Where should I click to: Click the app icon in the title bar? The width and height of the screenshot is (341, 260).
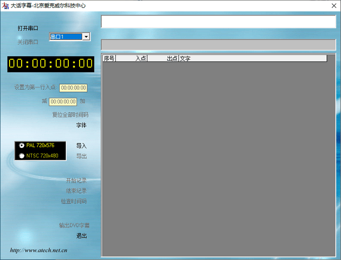tap(6, 5)
